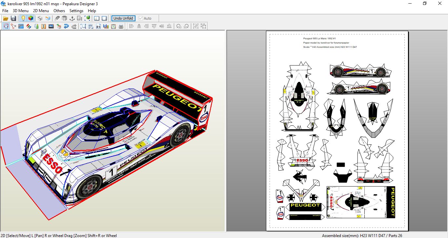Open the Help menu
Image resolution: width=448 pixels, height=238 pixels.
92,11
